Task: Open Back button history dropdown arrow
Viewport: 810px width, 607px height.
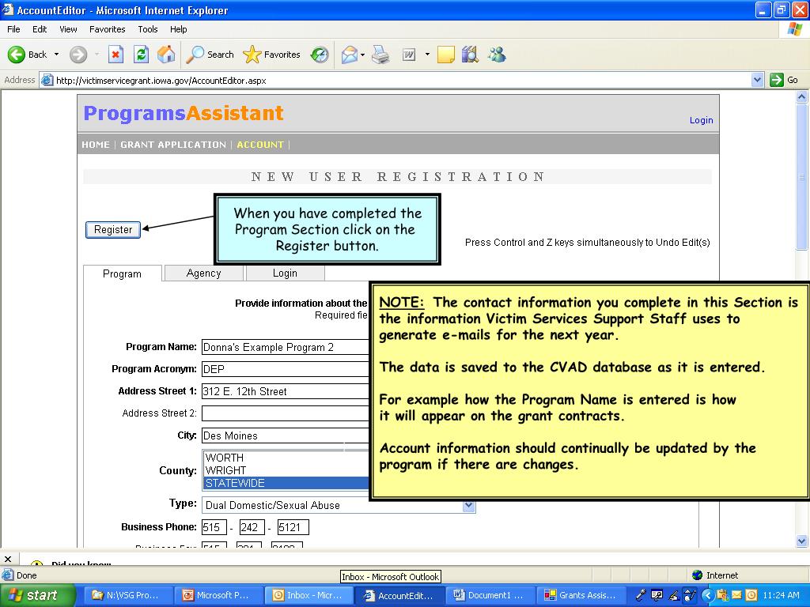Action: pyautogui.click(x=56, y=55)
